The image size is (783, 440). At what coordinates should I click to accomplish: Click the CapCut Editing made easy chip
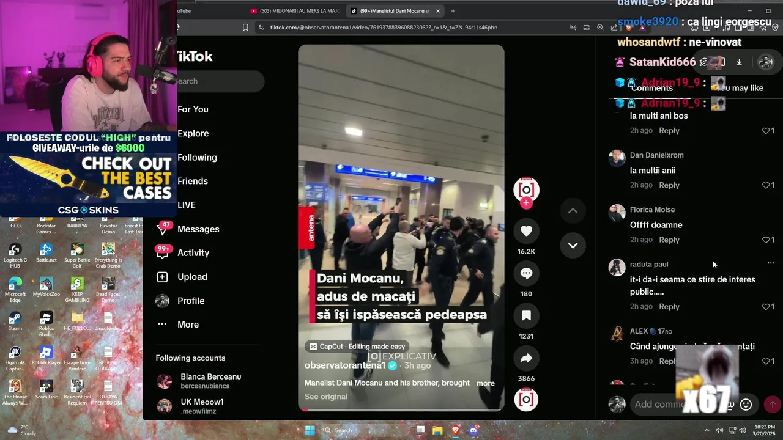[x=357, y=346]
